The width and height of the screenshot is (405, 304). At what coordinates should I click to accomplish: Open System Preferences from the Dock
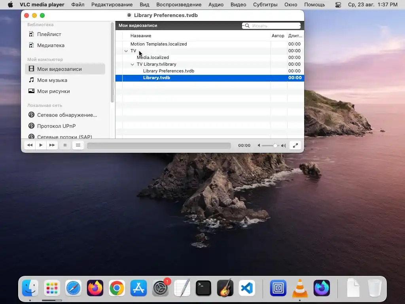click(161, 288)
